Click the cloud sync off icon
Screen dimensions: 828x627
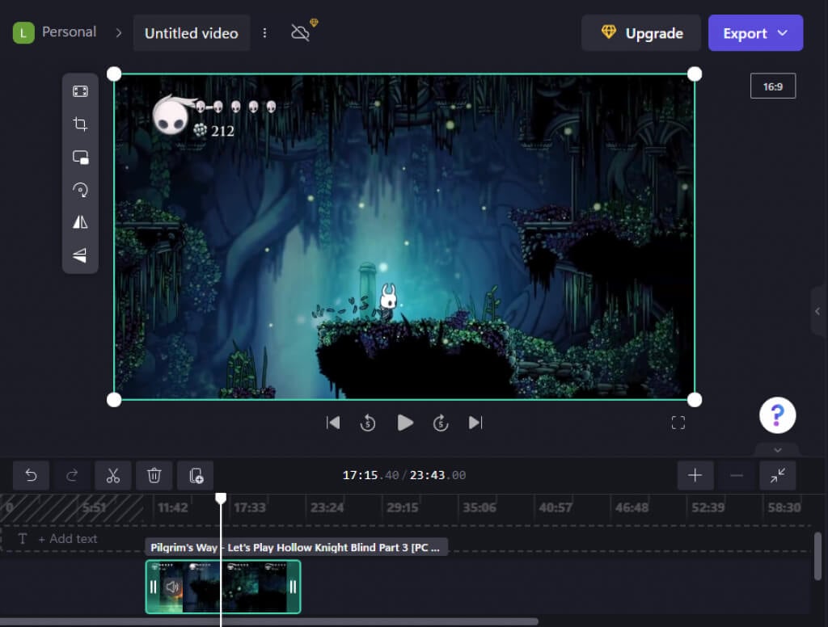[x=301, y=32]
